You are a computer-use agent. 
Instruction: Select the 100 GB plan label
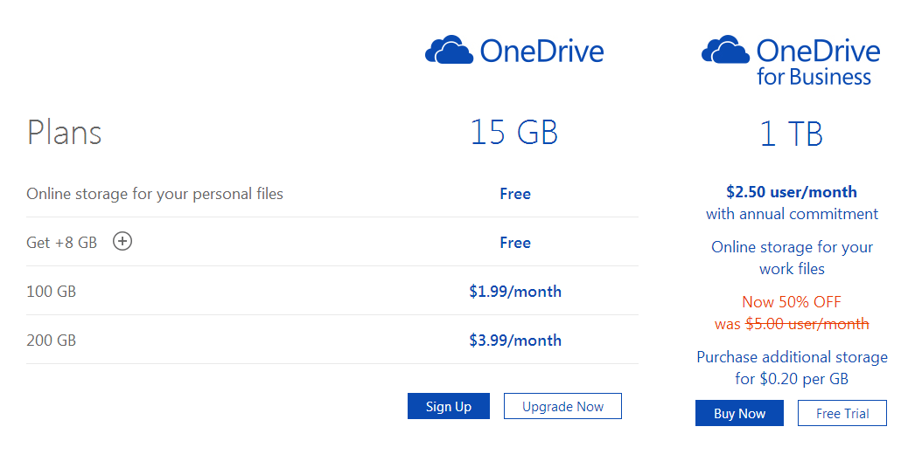coord(52,292)
